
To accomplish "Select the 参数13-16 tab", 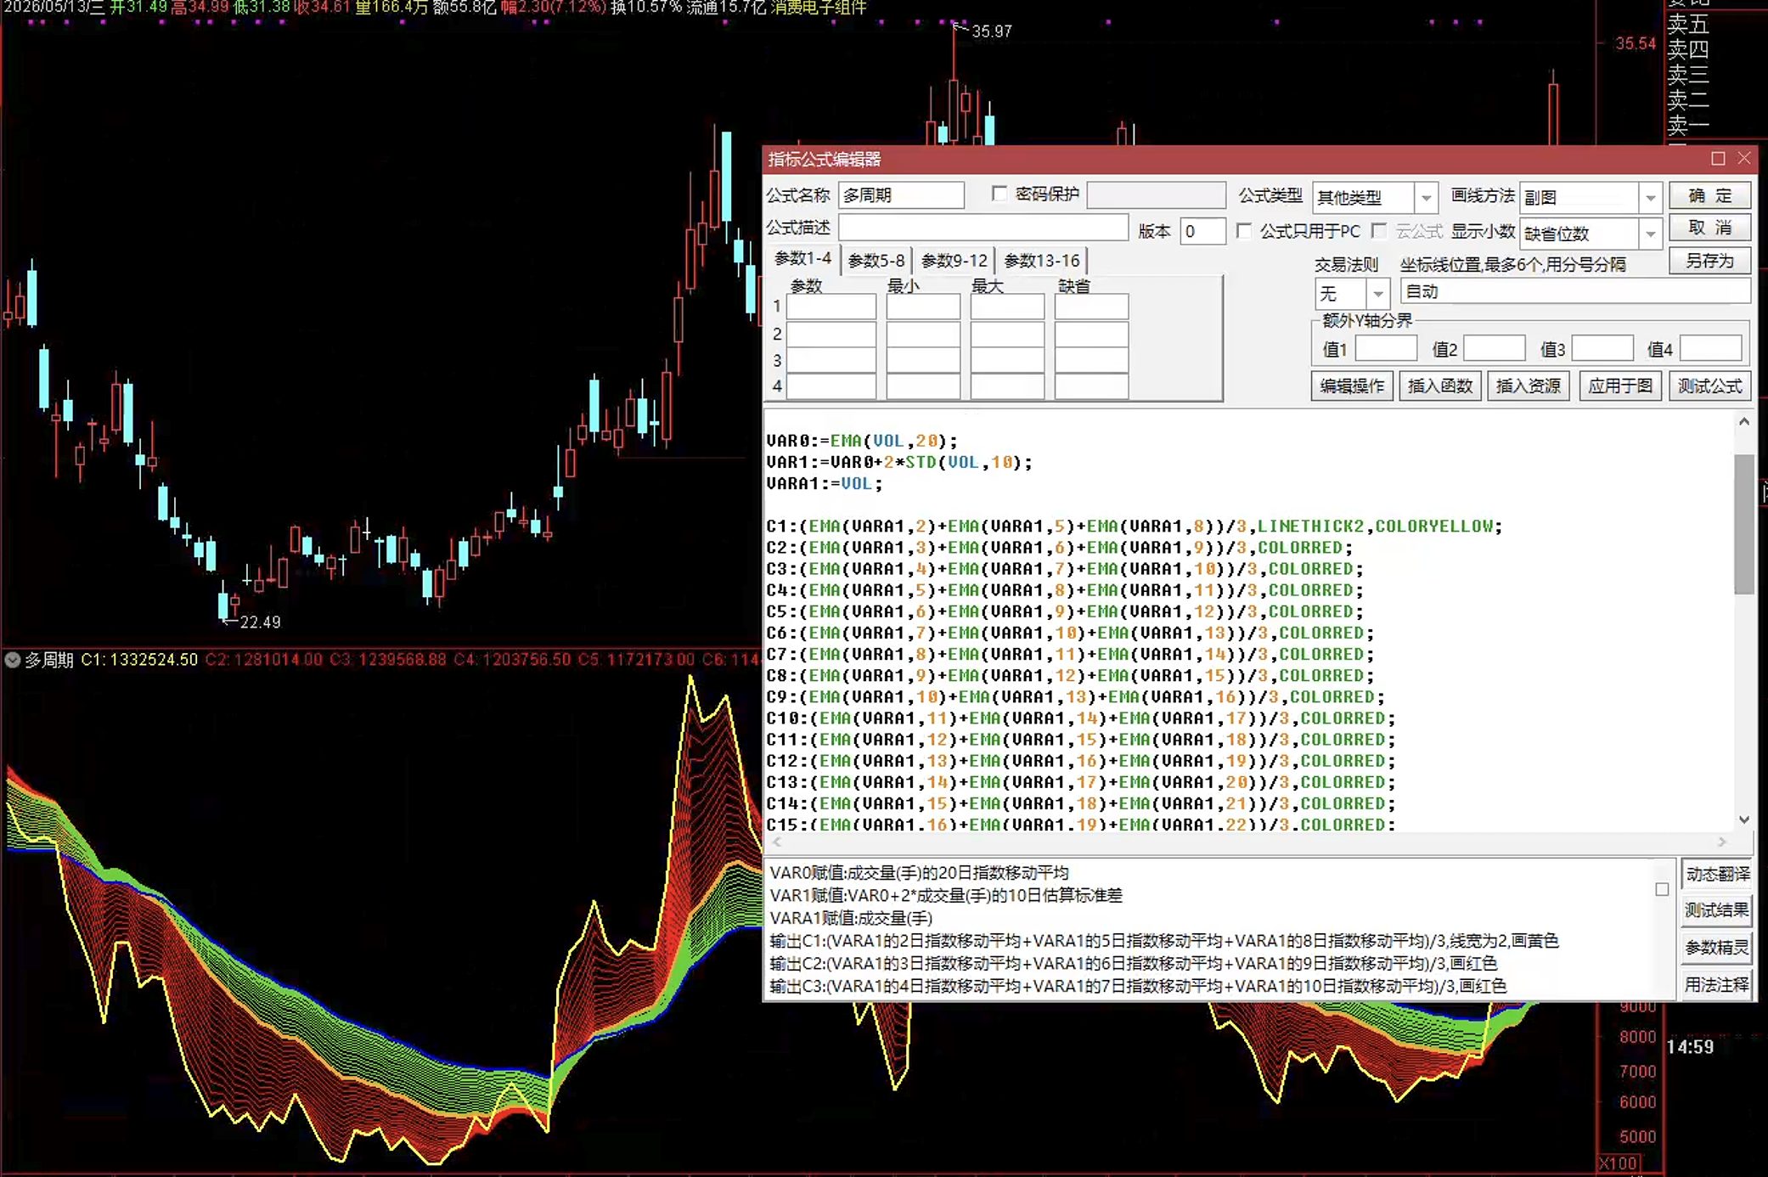I will [1042, 261].
